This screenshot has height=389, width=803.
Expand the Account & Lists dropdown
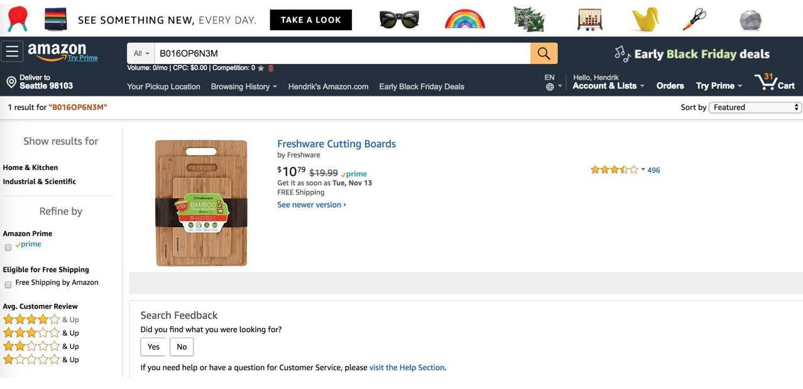tap(605, 85)
